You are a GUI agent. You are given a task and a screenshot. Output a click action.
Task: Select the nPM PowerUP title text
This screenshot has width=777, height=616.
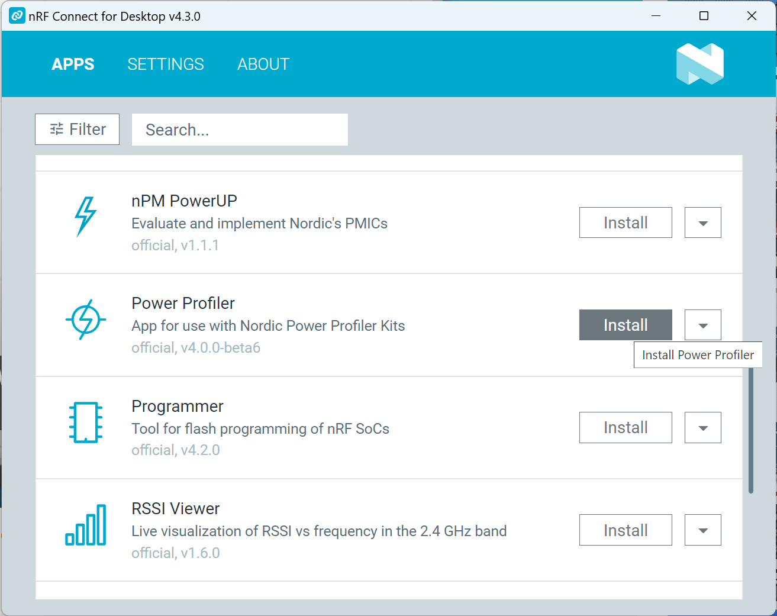coord(184,201)
